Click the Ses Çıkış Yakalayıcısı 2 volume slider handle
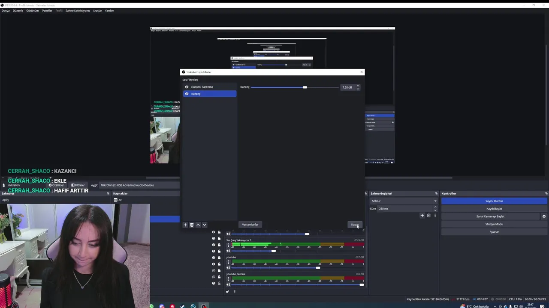The image size is (549, 308). [274, 251]
